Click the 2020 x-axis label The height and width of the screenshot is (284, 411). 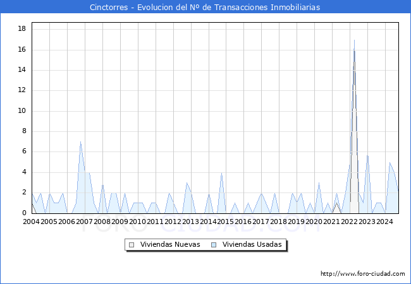point(314,222)
